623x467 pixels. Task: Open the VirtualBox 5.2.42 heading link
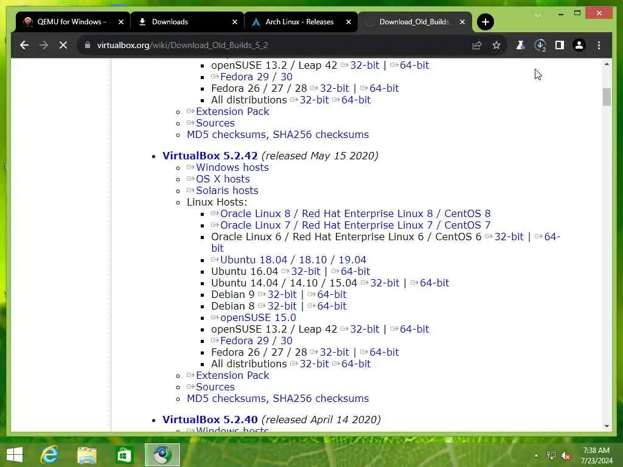pos(210,156)
